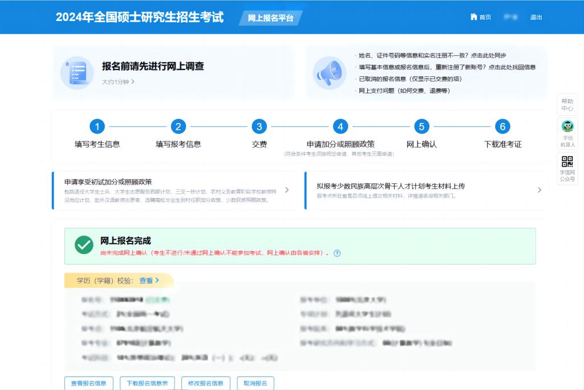Viewport: 584px width, 390px height.
Task: Expand 拟报考少数民族高层次骨干人才计划 chevron arrow
Action: click(x=540, y=190)
